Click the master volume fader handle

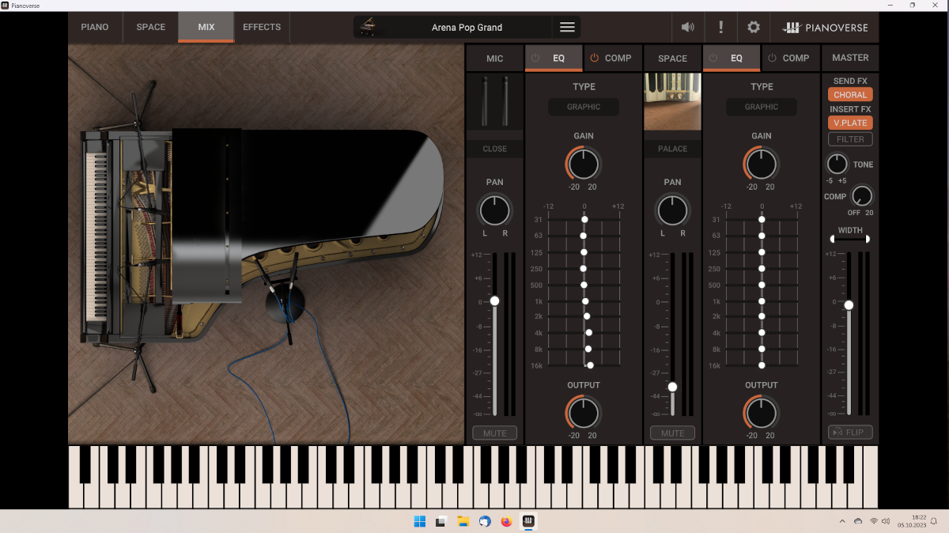[x=849, y=305]
